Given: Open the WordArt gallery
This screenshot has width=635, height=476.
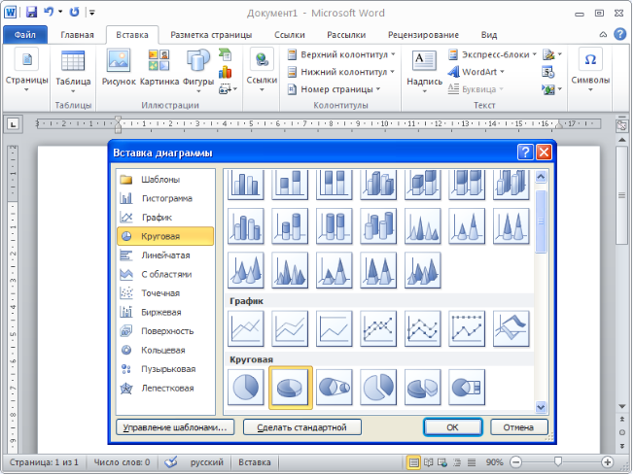Looking at the screenshot, I should (x=476, y=72).
